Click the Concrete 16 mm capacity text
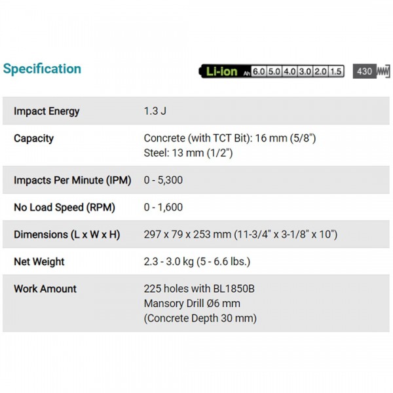Screen dimensions: 393x393 tap(230, 138)
